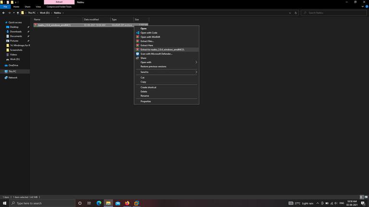369x207 pixels.
Task: Click the Visual Studio Code icon in menu
Action: tap(137, 33)
